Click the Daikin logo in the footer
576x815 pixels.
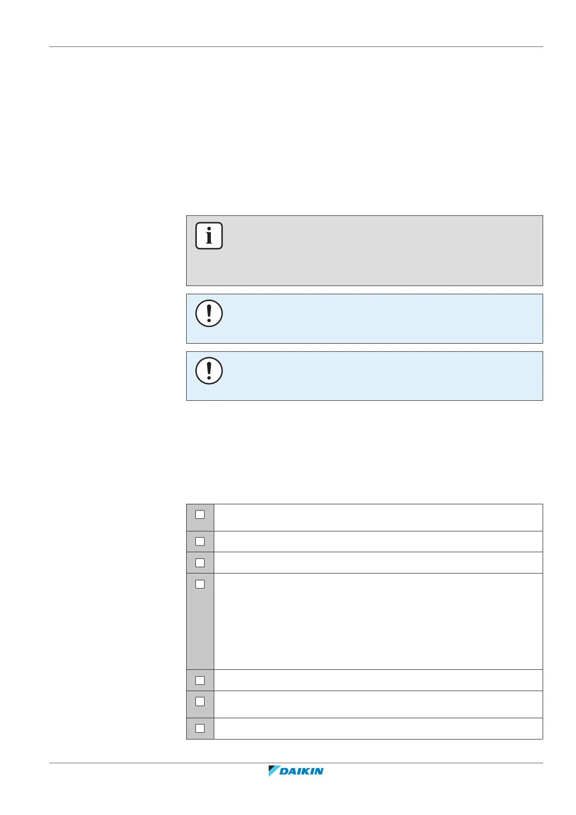pyautogui.click(x=296, y=771)
